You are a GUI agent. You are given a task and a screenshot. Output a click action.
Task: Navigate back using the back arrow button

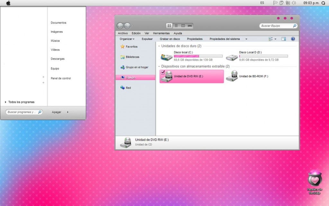[120, 25]
